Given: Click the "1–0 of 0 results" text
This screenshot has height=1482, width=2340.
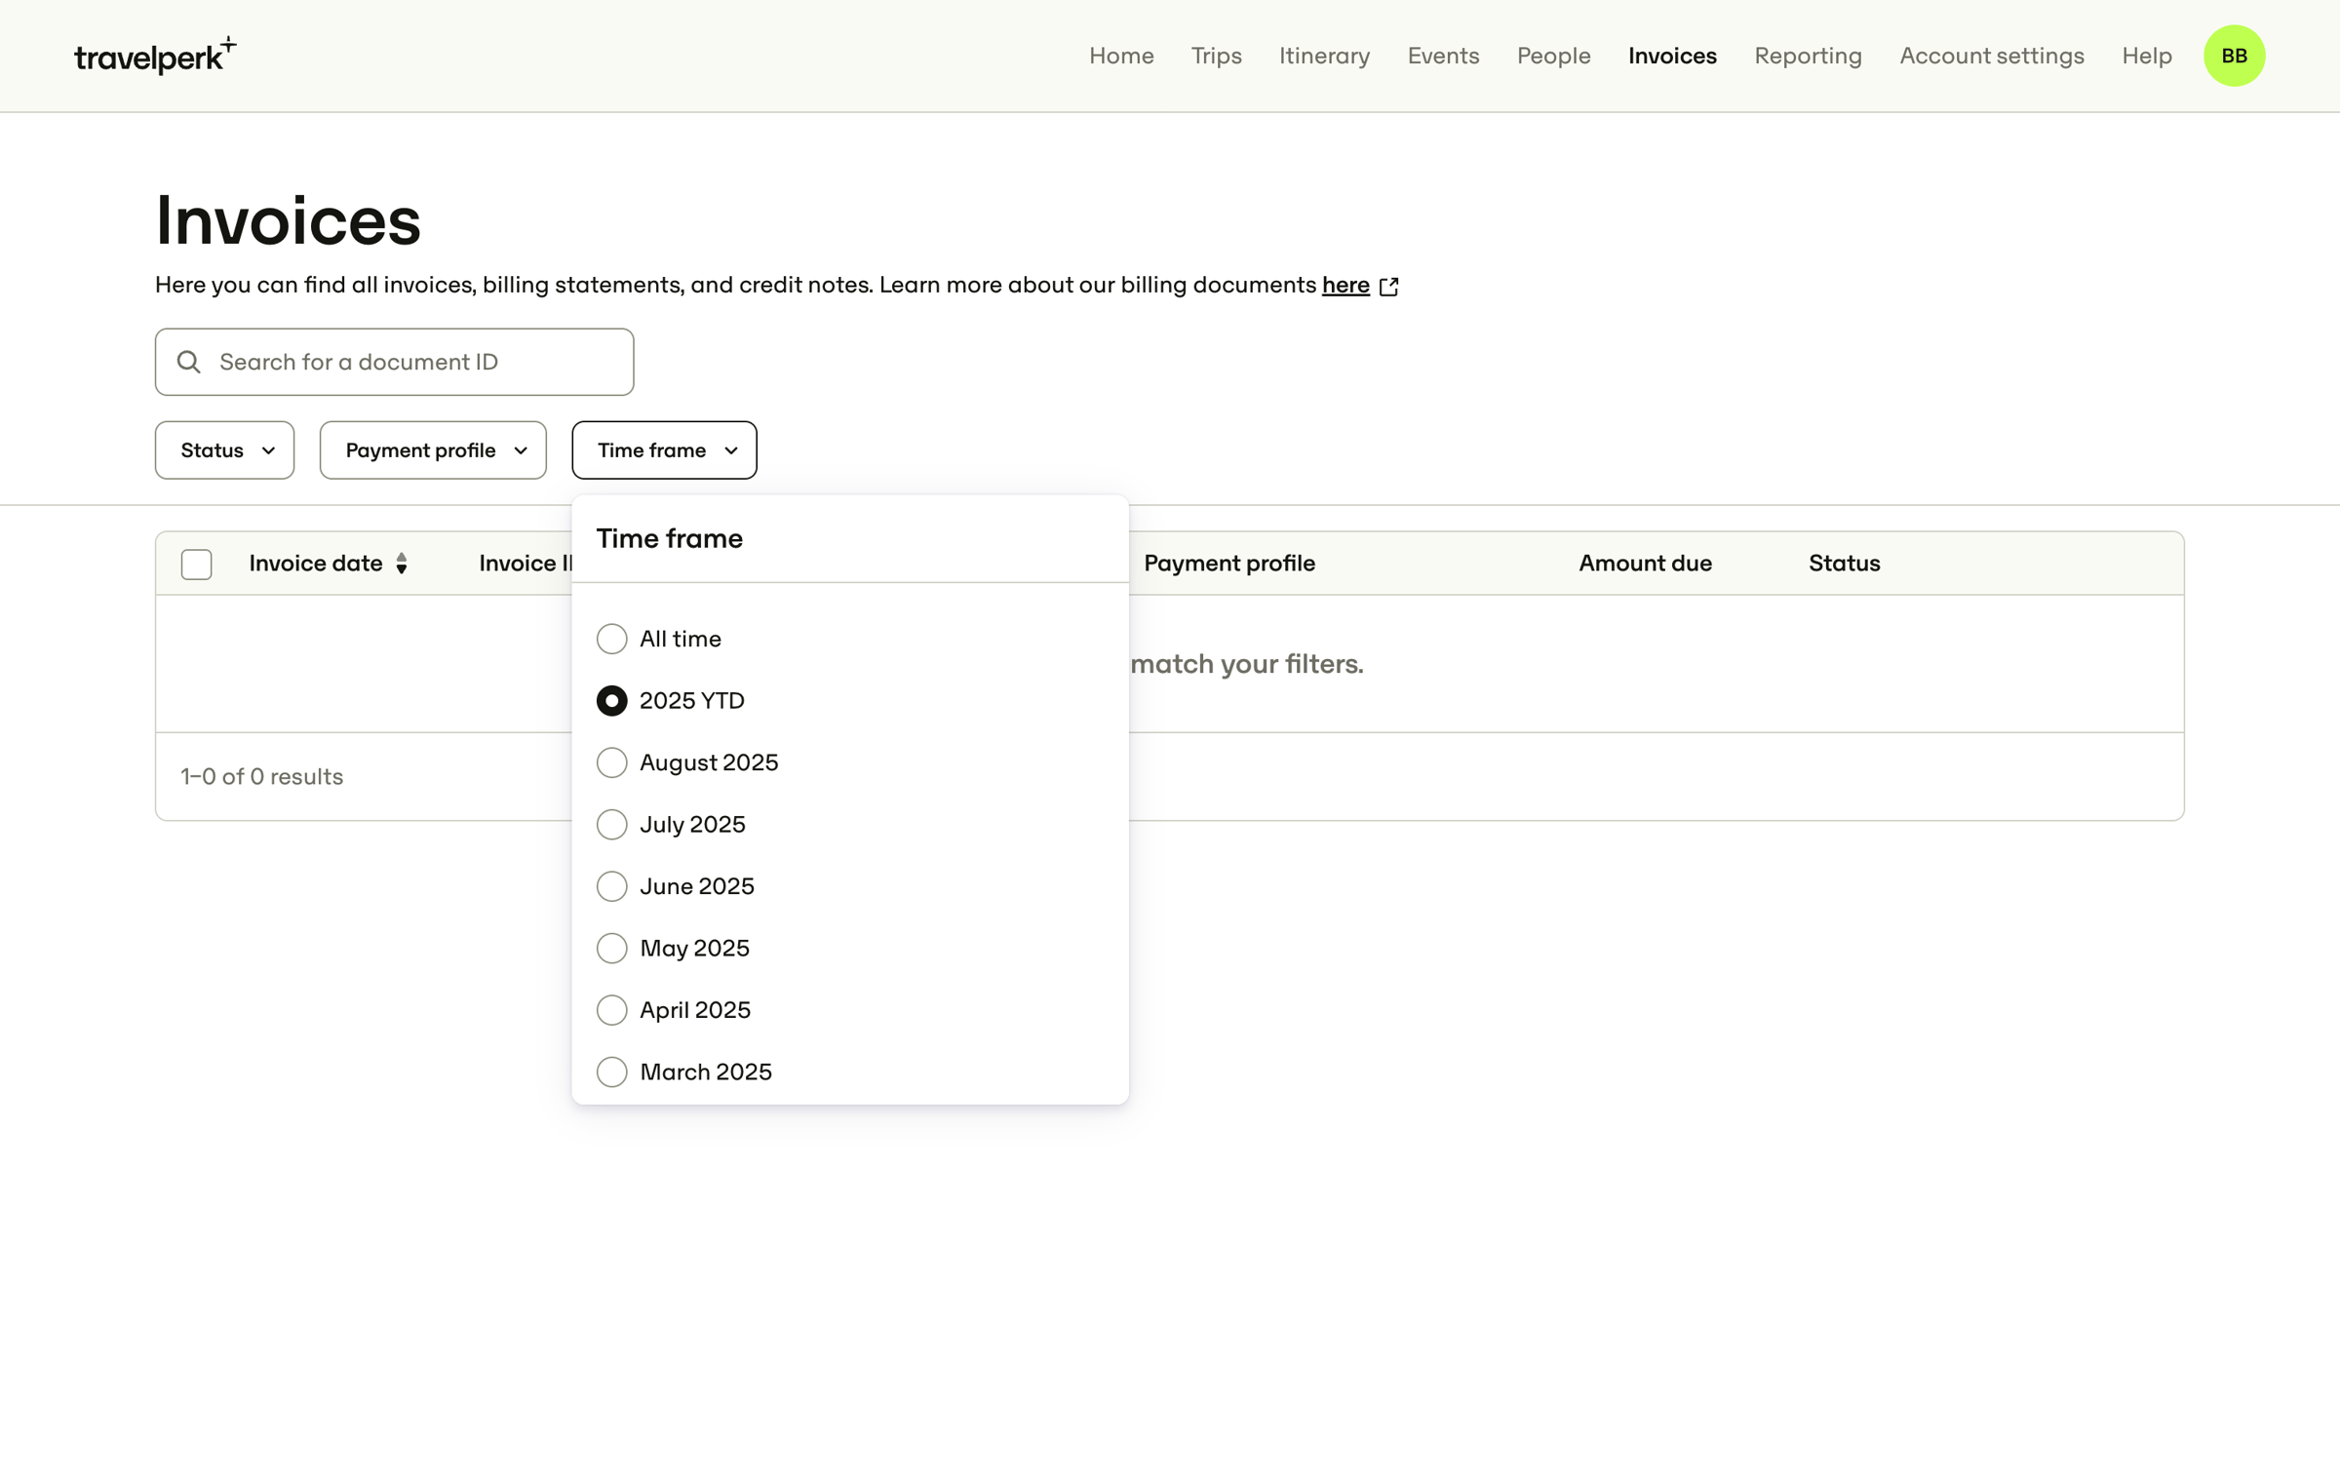Looking at the screenshot, I should coord(261,777).
